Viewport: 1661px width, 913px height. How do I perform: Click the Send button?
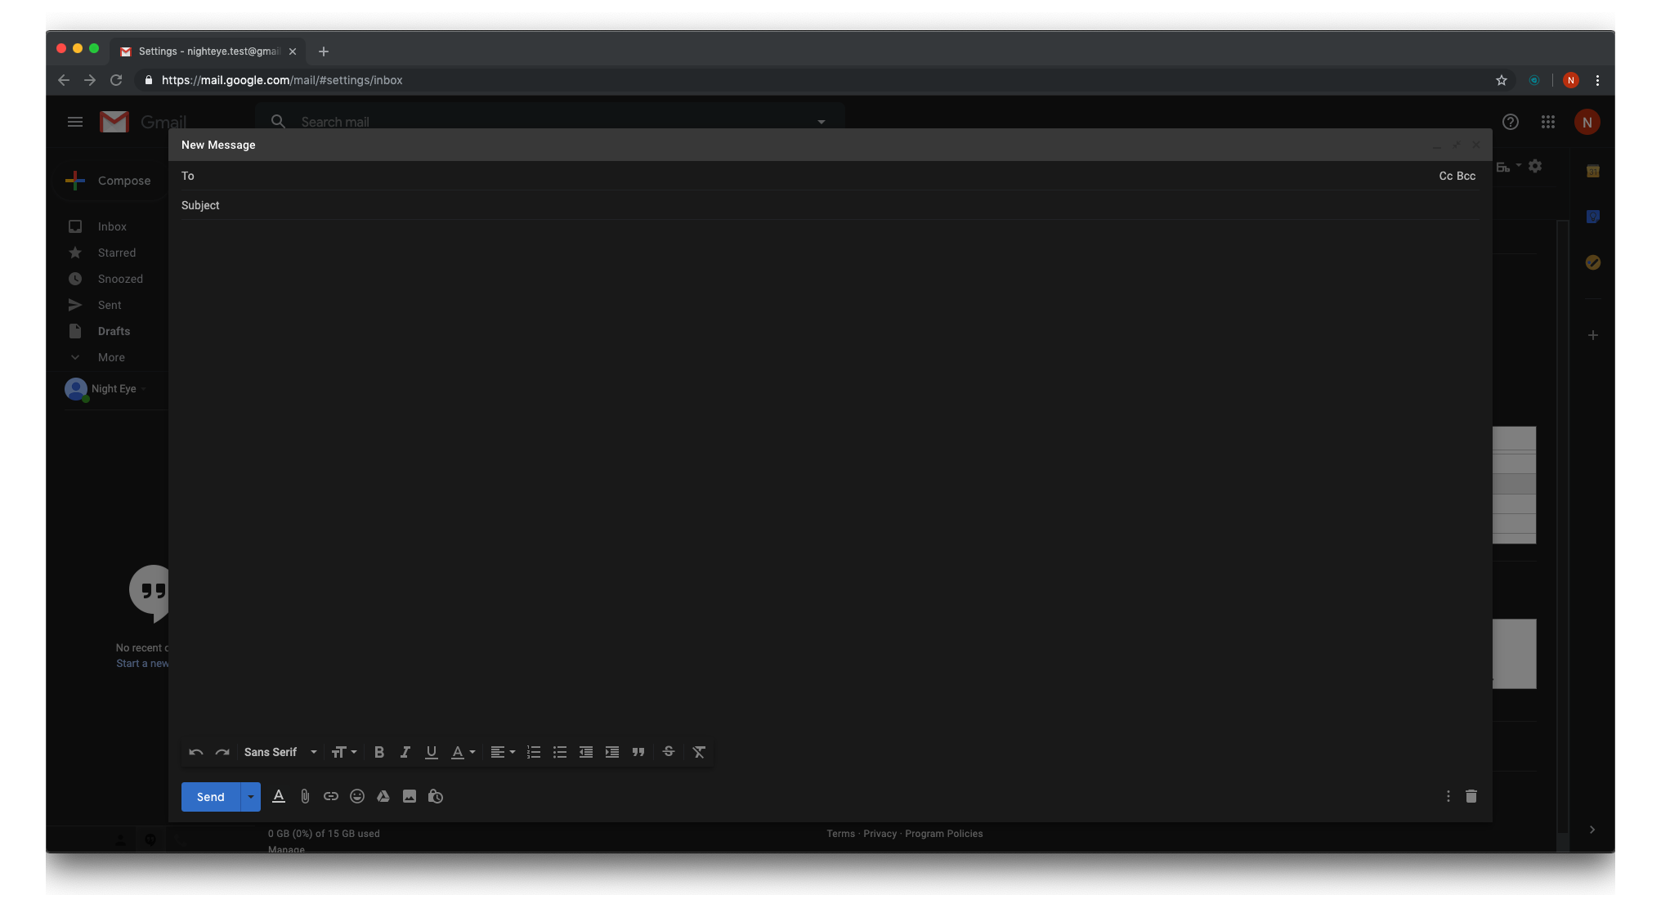pos(210,797)
